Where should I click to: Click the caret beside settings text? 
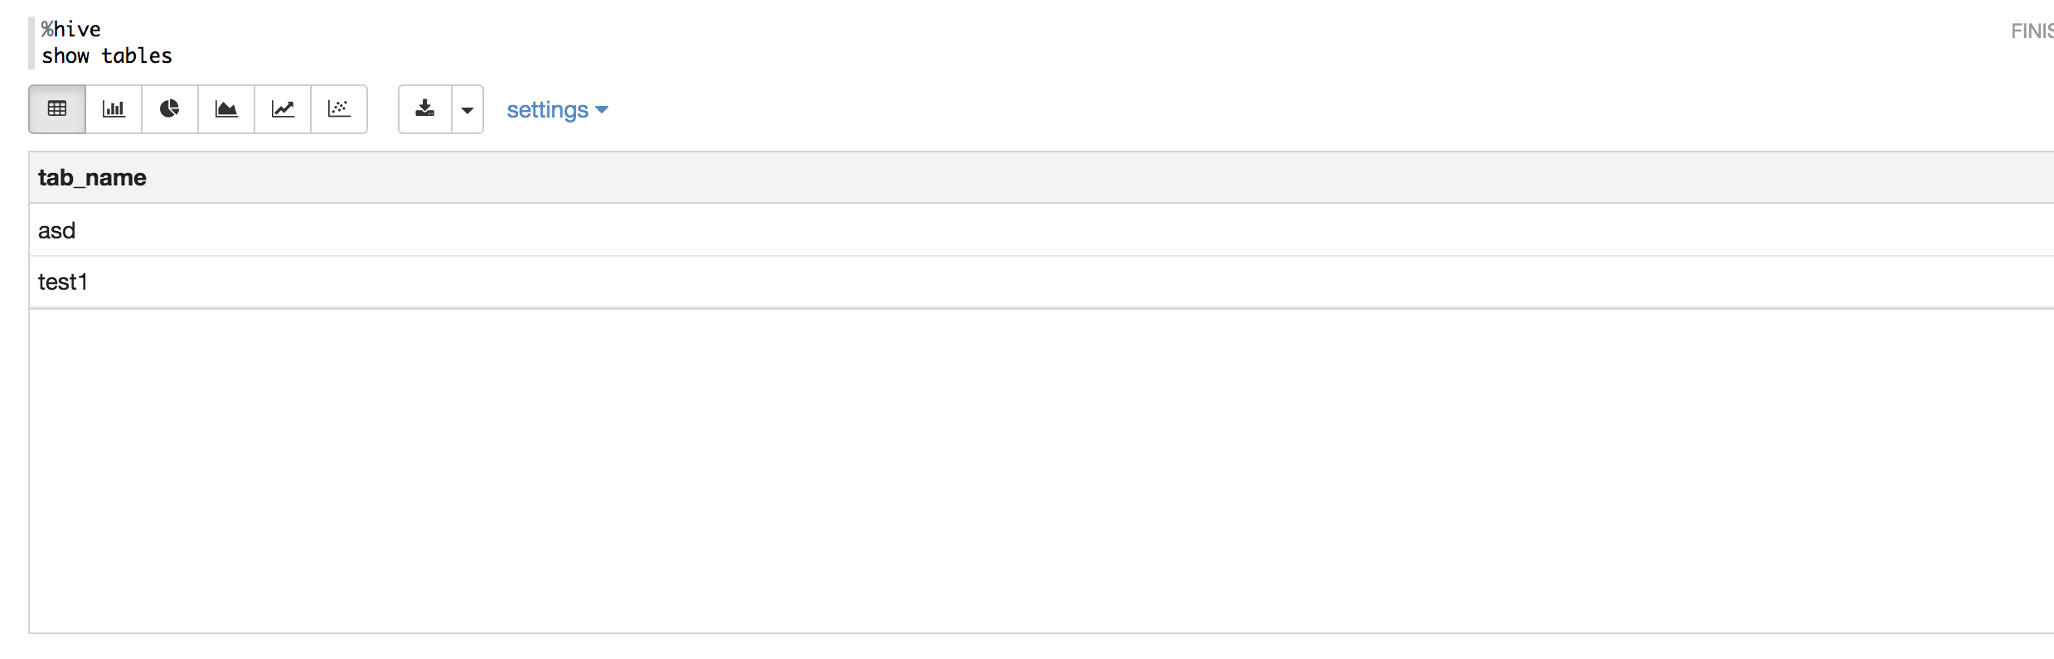[602, 110]
